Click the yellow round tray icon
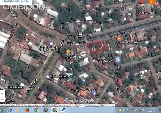 120,110
